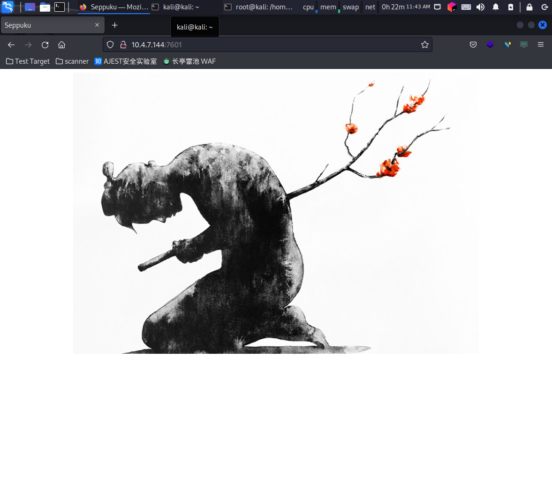552x485 pixels.
Task: Click the net monitor in the panel
Action: pyautogui.click(x=371, y=7)
